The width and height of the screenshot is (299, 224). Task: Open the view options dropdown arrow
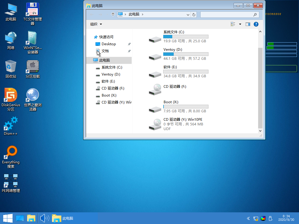pyautogui.click(x=240, y=24)
